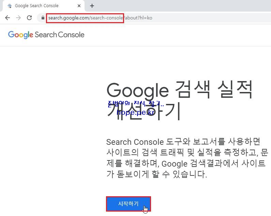Click the tab favicon icon
The image size is (271, 216).
(10, 6)
